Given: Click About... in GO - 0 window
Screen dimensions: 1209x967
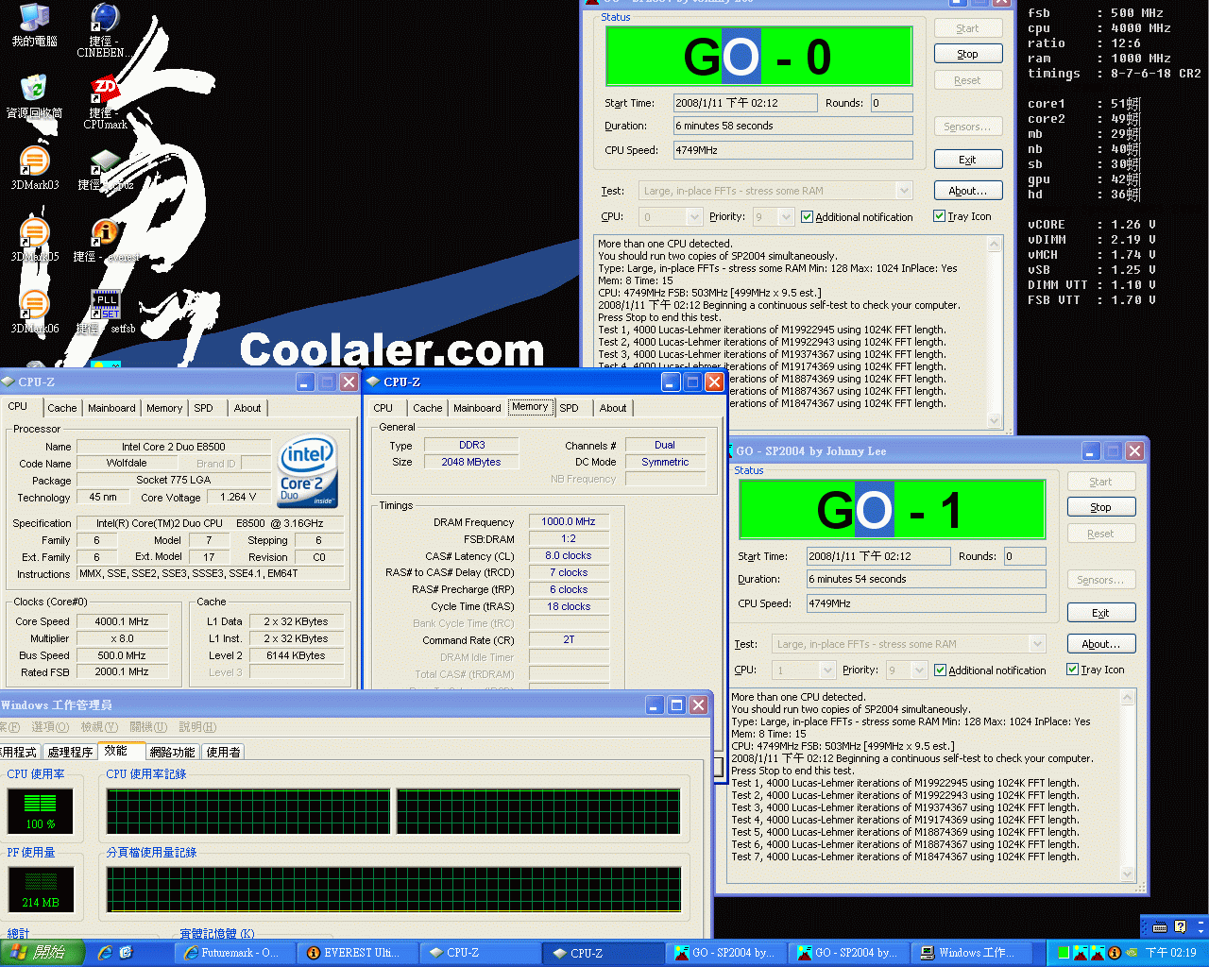Looking at the screenshot, I should (x=968, y=191).
